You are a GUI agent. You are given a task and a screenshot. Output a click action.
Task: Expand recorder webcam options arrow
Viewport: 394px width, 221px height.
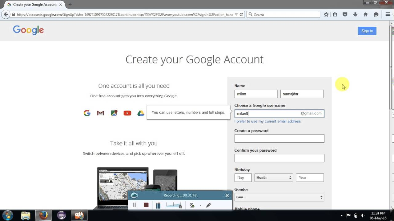200,205
